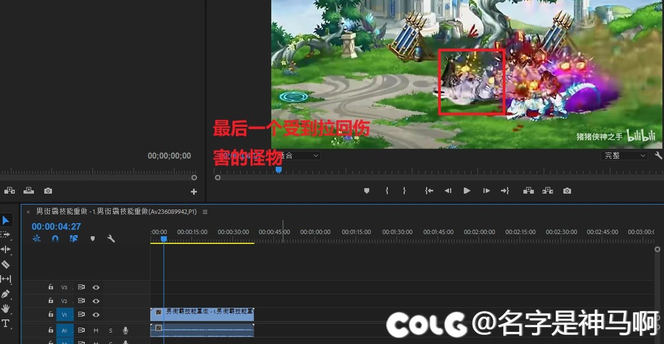664x344 pixels.
Task: Toggle nest-or-individual-clips insert mode in timeline
Action: (x=37, y=238)
